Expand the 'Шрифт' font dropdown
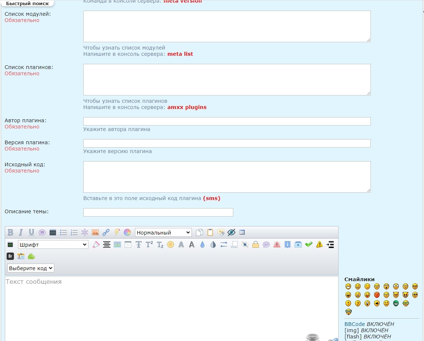Image resolution: width=424 pixels, height=341 pixels. click(53, 244)
